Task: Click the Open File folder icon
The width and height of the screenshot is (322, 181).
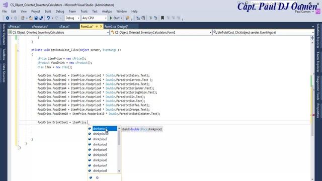Action: pyautogui.click(x=31, y=18)
